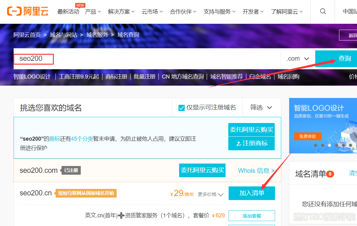This screenshot has height=226, width=357.
Task: Click the 缤纷互联网从国家域名开始 tag
Action: 86,193
